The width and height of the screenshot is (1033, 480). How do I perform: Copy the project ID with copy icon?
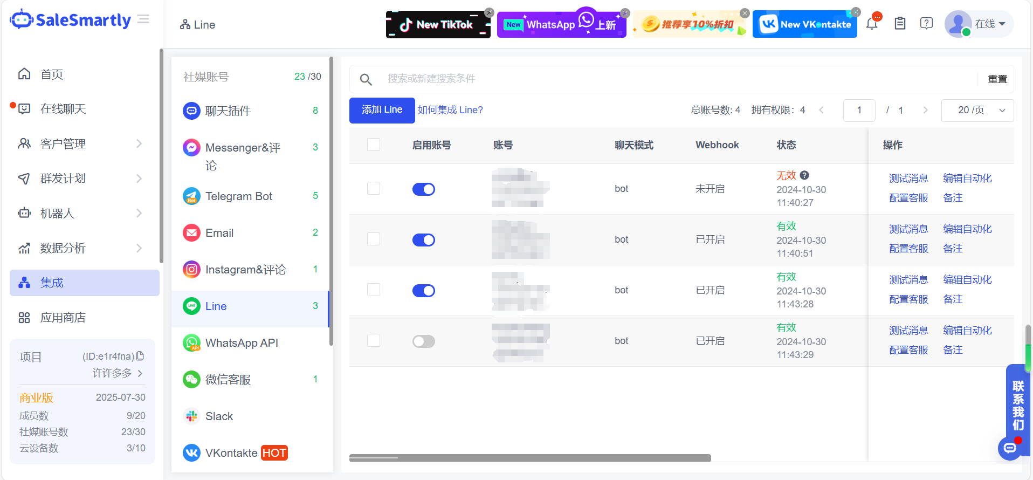tap(140, 356)
